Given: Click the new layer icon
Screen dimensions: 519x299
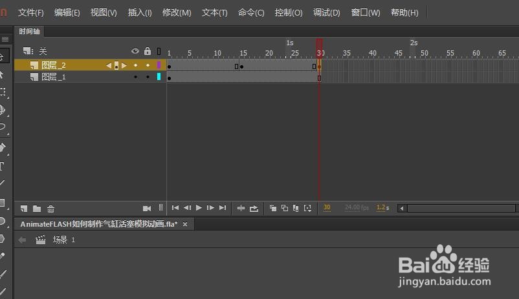Looking at the screenshot, I should click(24, 209).
